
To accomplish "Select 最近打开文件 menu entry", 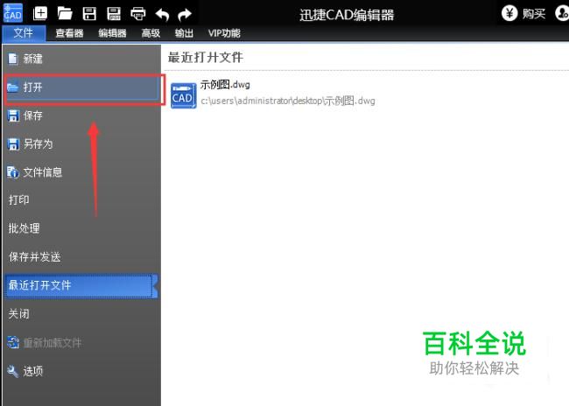I will pyautogui.click(x=81, y=286).
